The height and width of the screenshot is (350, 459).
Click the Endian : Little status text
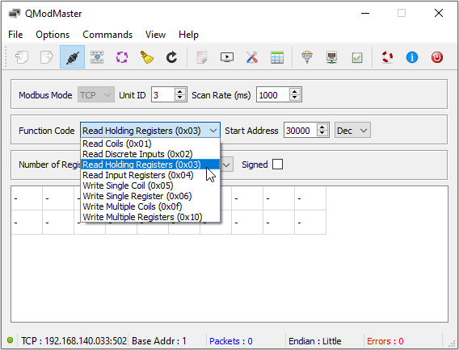point(315,341)
